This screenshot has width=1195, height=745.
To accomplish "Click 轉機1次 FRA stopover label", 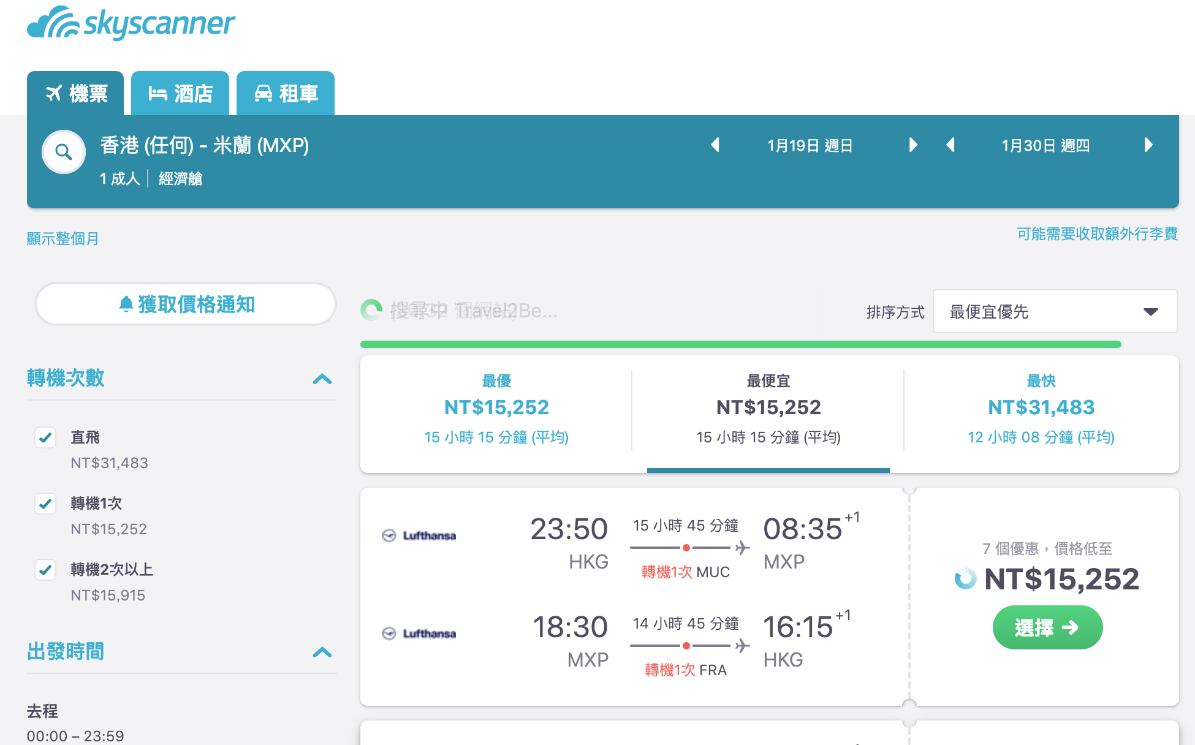I will coord(686,670).
